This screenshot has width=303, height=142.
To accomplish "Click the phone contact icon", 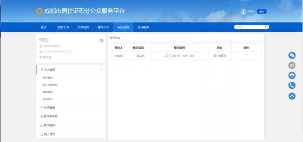I will 292,85.
